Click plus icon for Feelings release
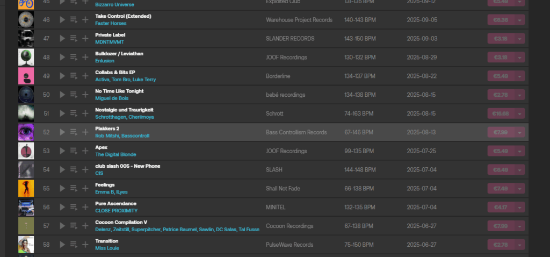This screenshot has width=550, height=257. click(x=85, y=189)
